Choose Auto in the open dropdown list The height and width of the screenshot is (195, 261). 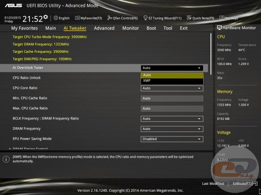click(172, 75)
